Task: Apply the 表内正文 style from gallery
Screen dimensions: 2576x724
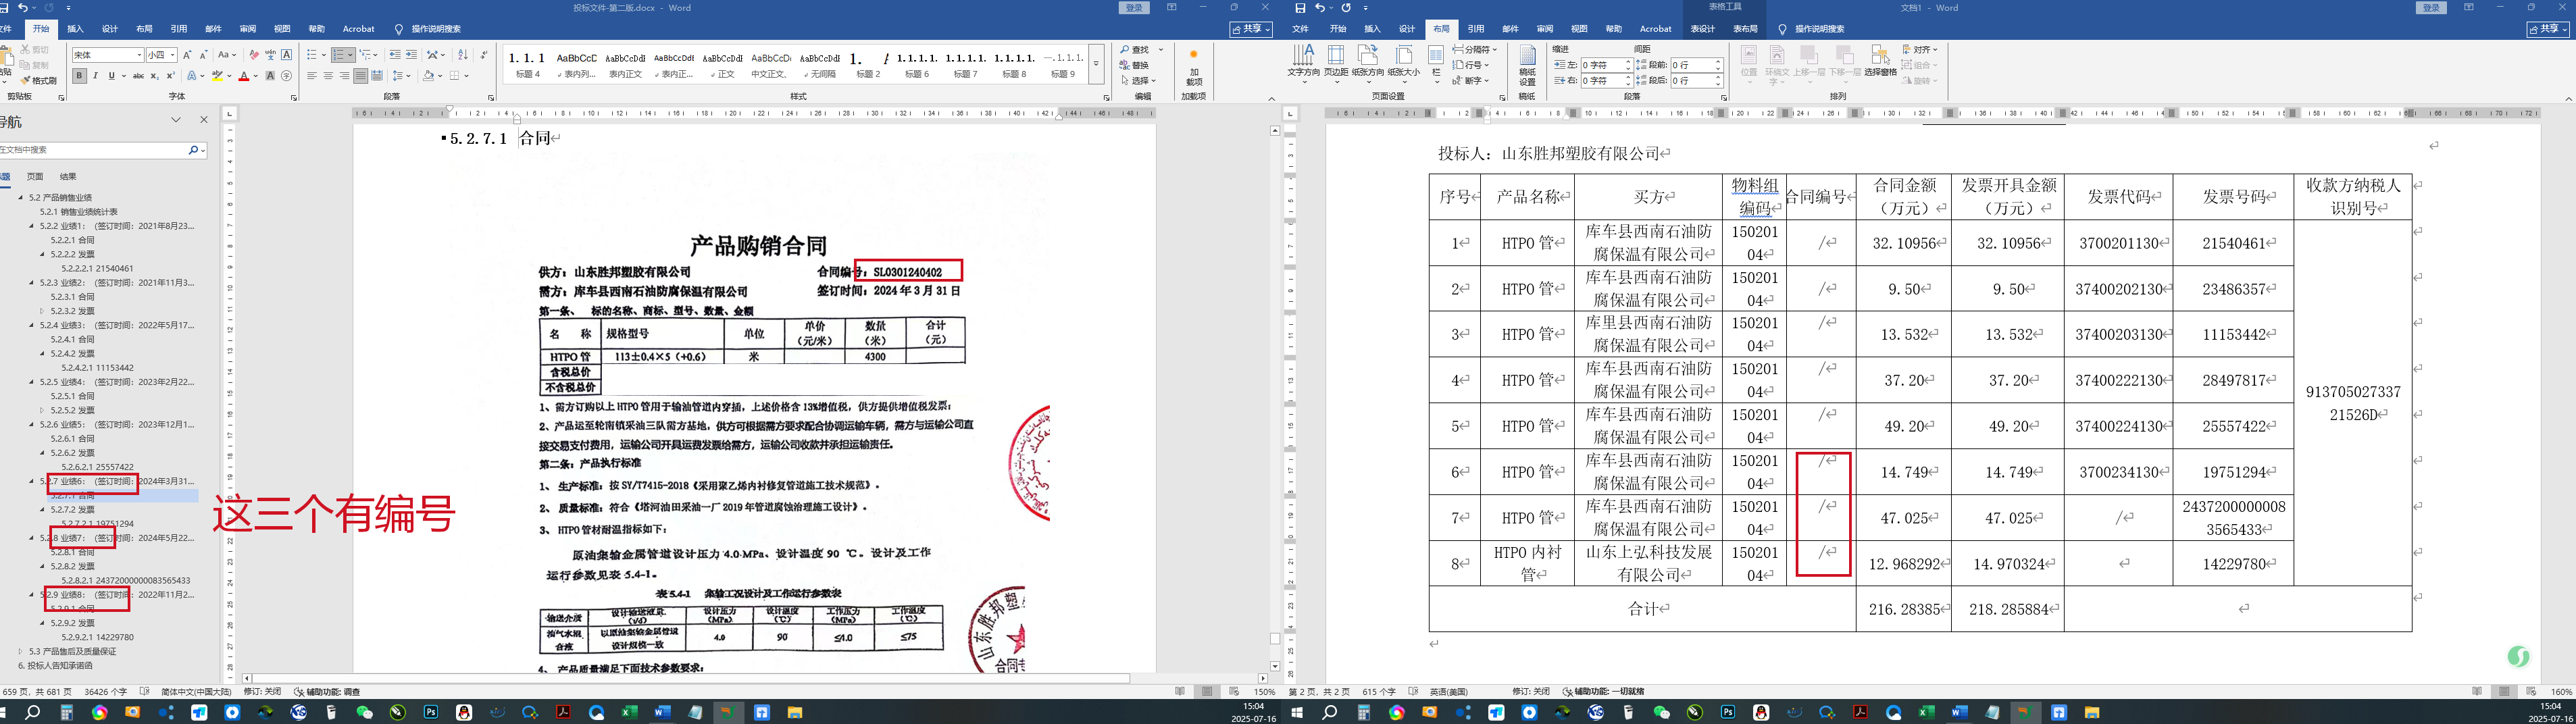Action: pyautogui.click(x=625, y=65)
